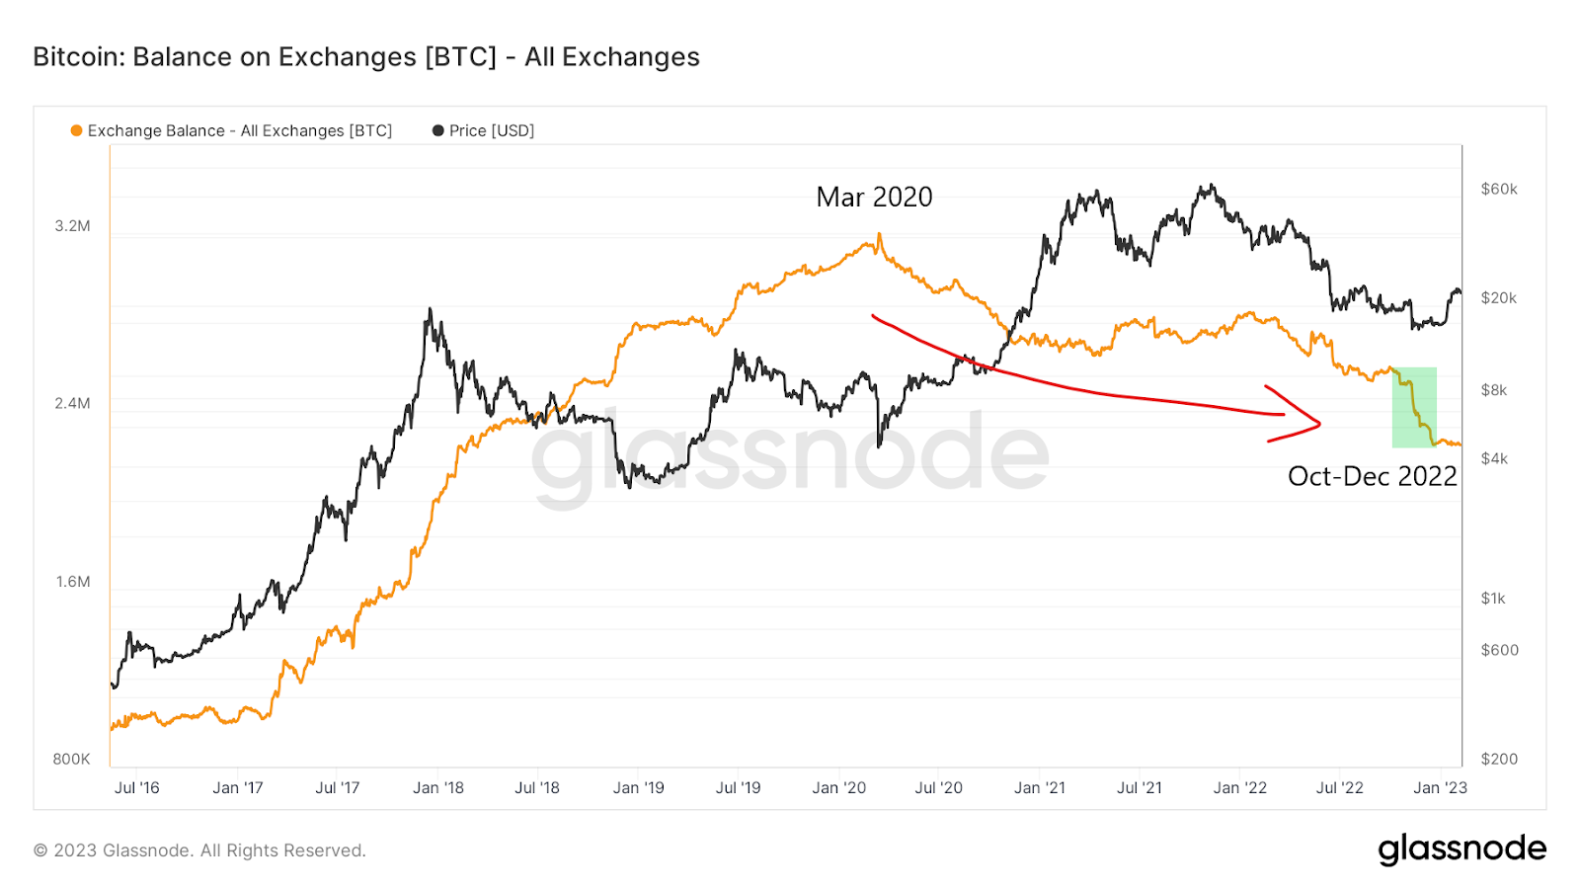This screenshot has width=1580, height=889.
Task: Click the chart title Bitcoin: Balance on Exchanges
Action: point(366,57)
